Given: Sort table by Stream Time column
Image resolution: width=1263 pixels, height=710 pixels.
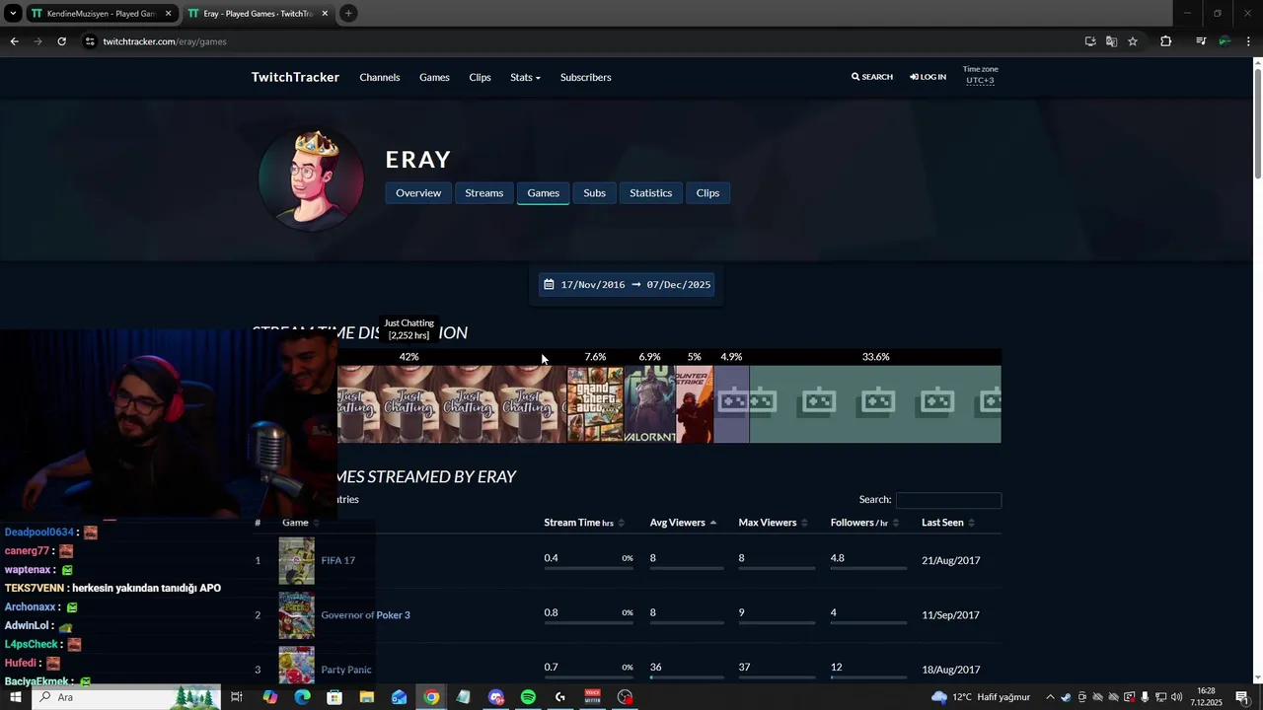Looking at the screenshot, I should pyautogui.click(x=584, y=523).
